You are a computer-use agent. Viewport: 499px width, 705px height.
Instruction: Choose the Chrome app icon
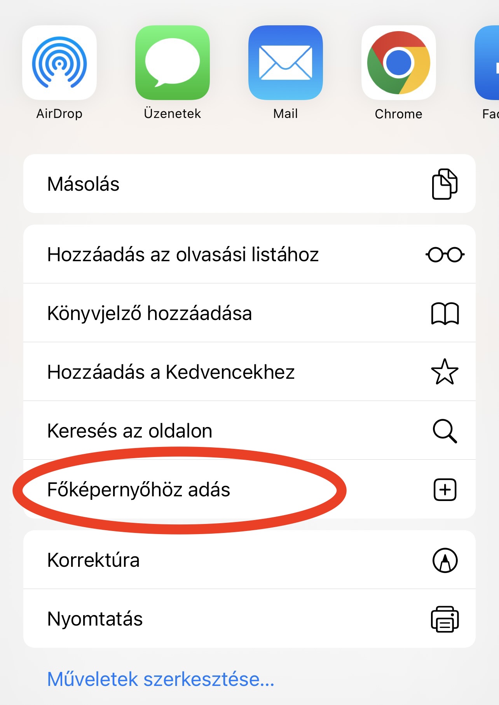399,63
